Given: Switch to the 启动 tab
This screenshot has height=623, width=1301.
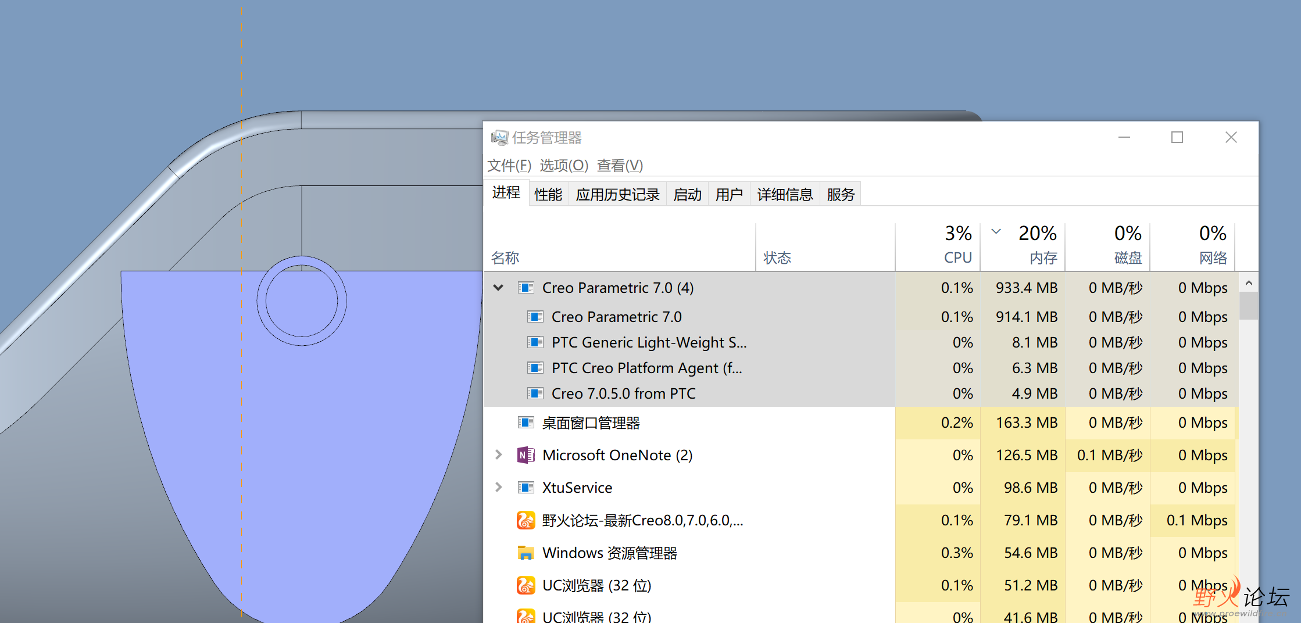Looking at the screenshot, I should click(x=687, y=195).
